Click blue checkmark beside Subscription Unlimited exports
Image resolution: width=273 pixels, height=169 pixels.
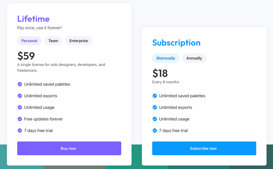point(155,107)
